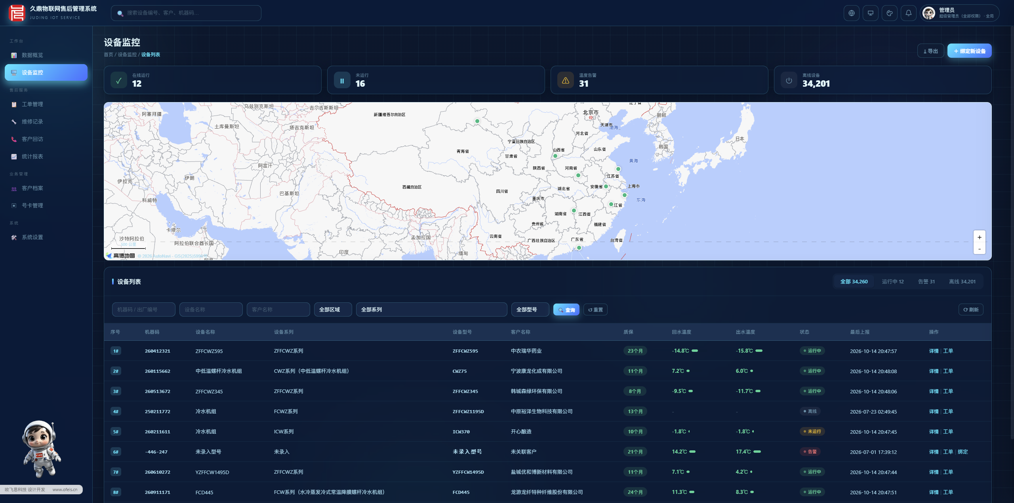Open 数据概览 in the sidebar

46,55
